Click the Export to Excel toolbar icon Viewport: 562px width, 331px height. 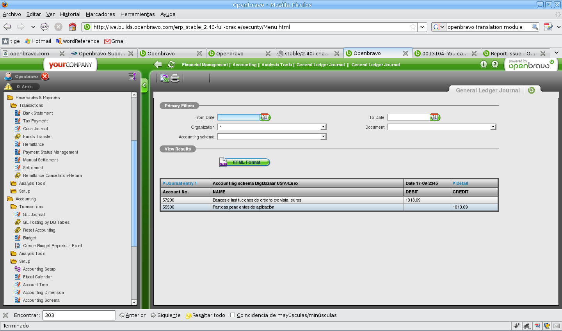(x=165, y=78)
